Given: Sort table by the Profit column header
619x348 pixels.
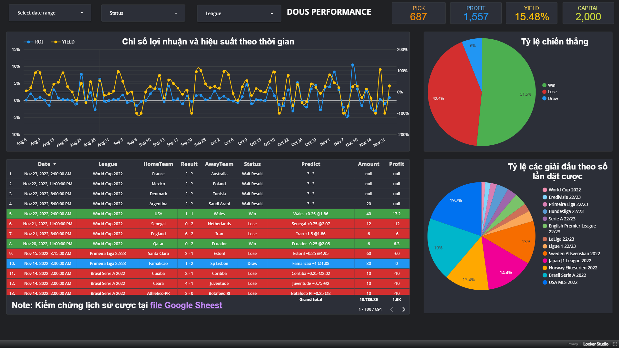Looking at the screenshot, I should point(396,164).
